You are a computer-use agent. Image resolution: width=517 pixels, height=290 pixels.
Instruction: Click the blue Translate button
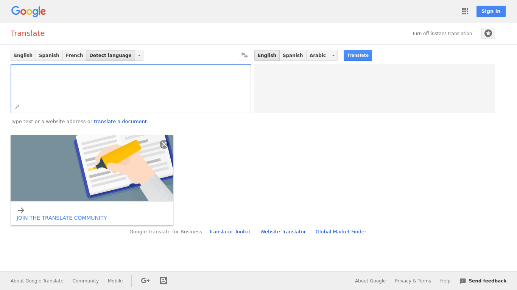click(x=358, y=55)
